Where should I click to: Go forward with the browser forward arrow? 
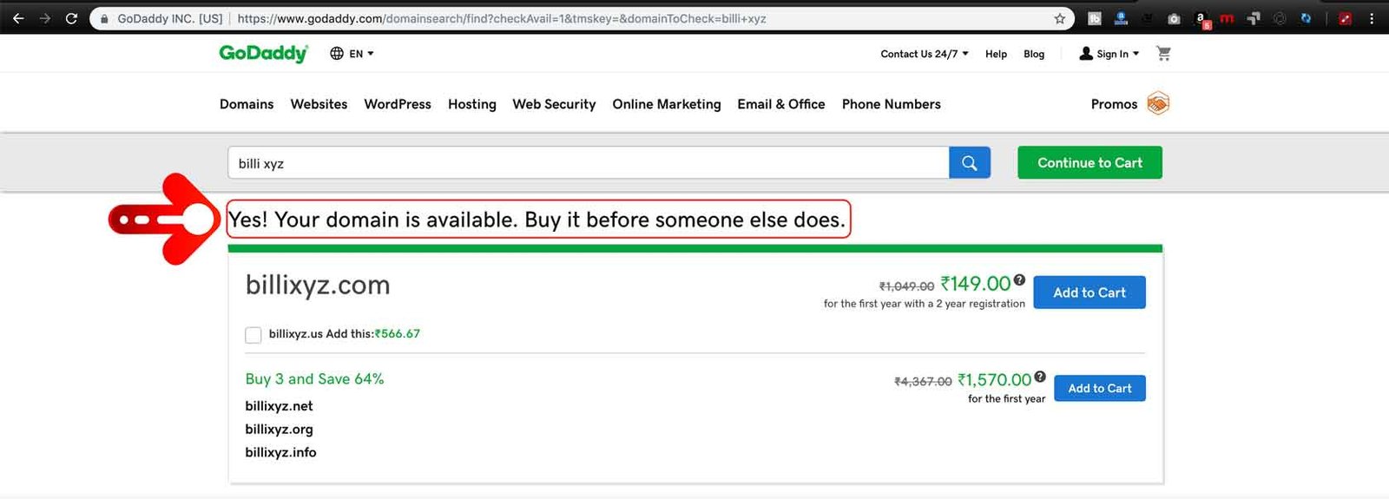pyautogui.click(x=45, y=18)
